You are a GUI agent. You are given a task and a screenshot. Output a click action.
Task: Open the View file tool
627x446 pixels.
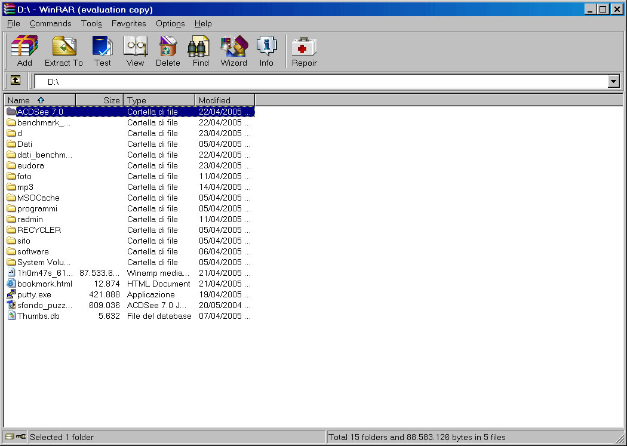point(135,46)
